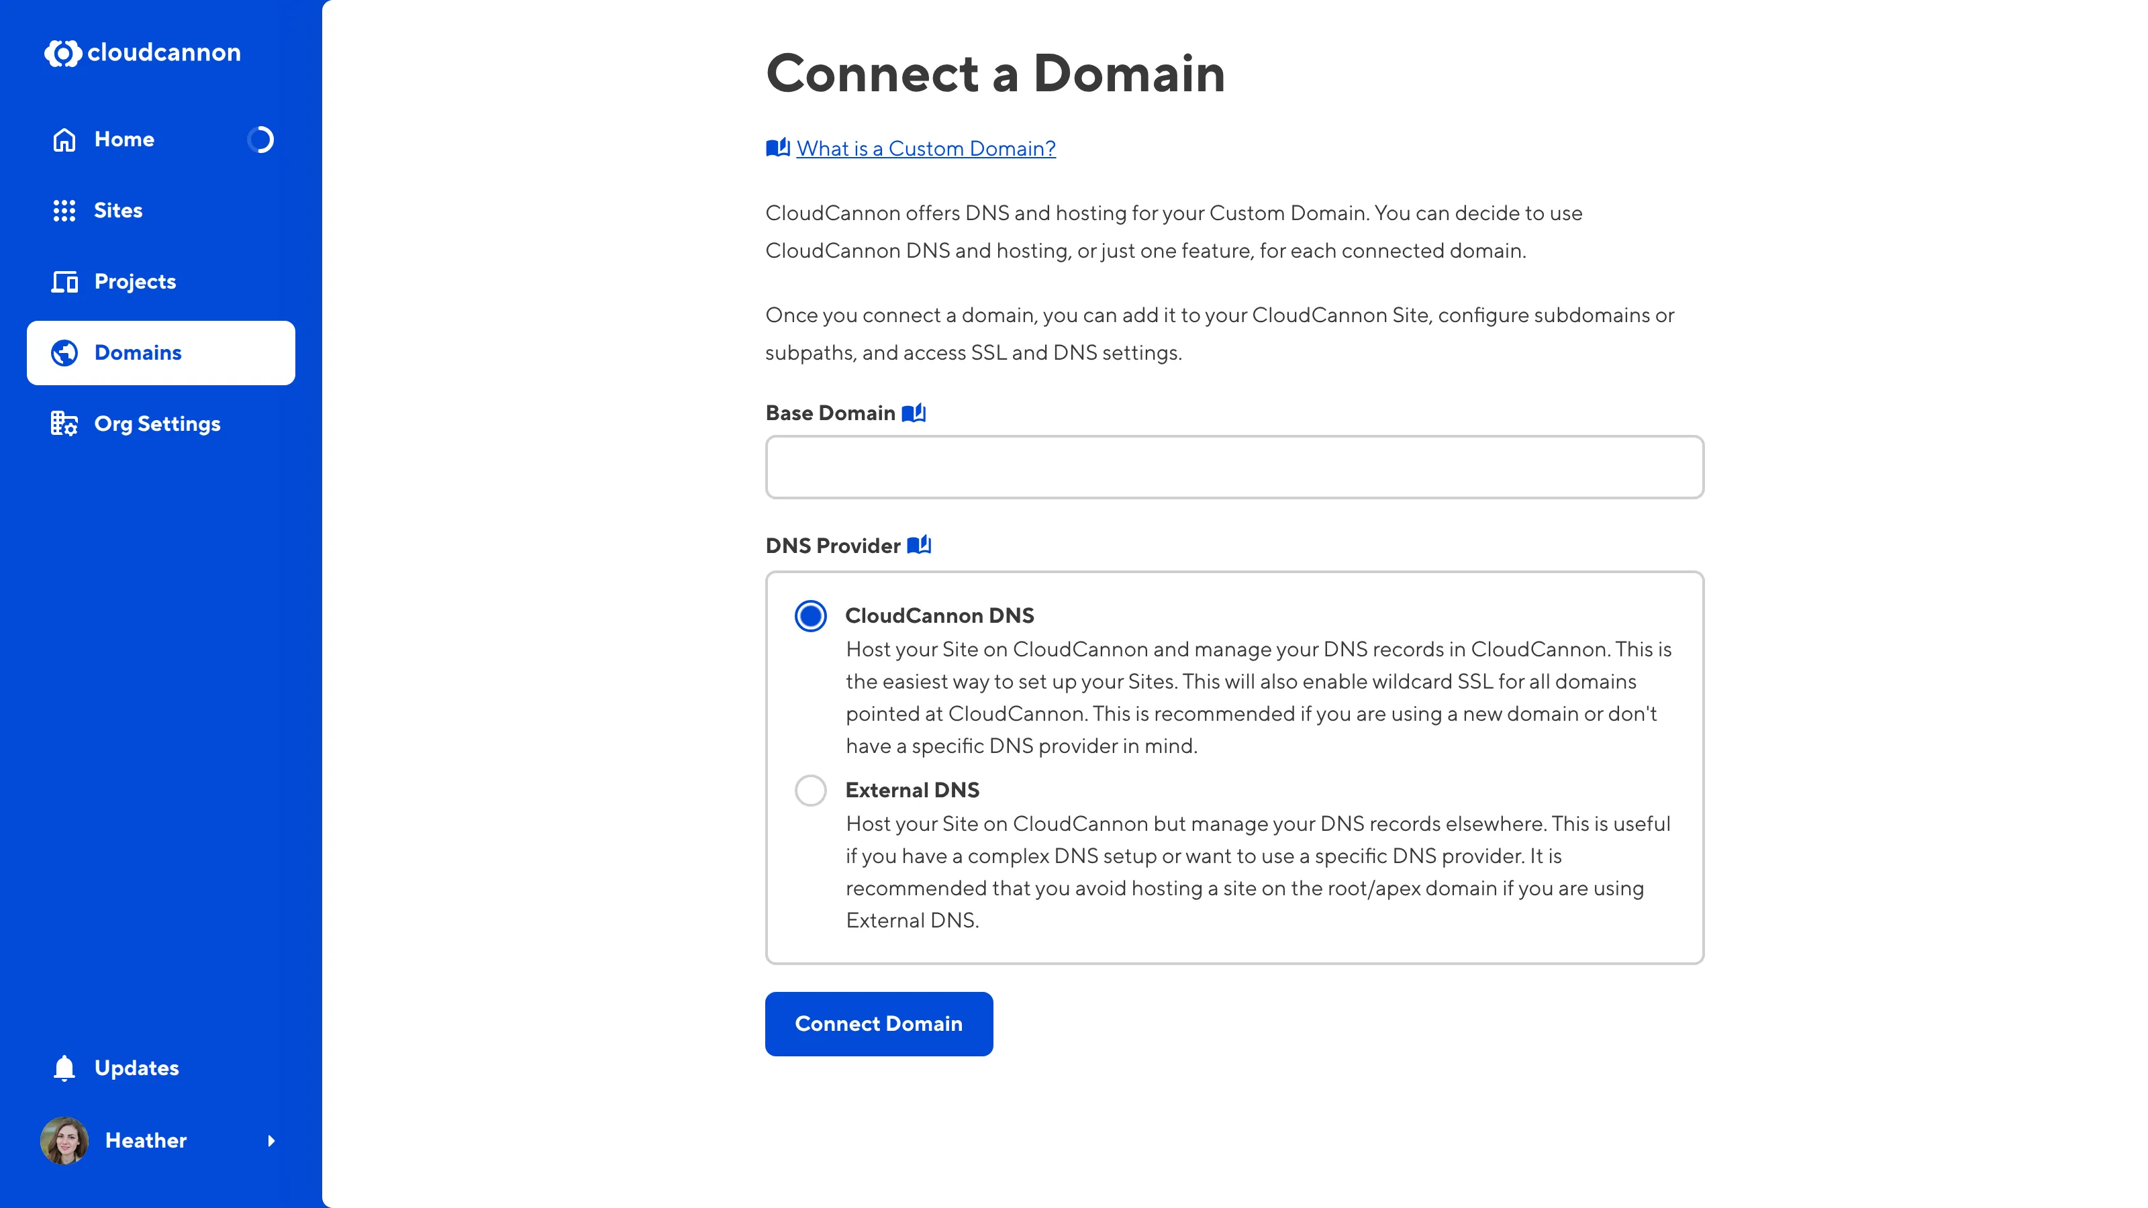This screenshot has width=2148, height=1208.
Task: Click the loading spinner beside Home
Action: [x=261, y=139]
